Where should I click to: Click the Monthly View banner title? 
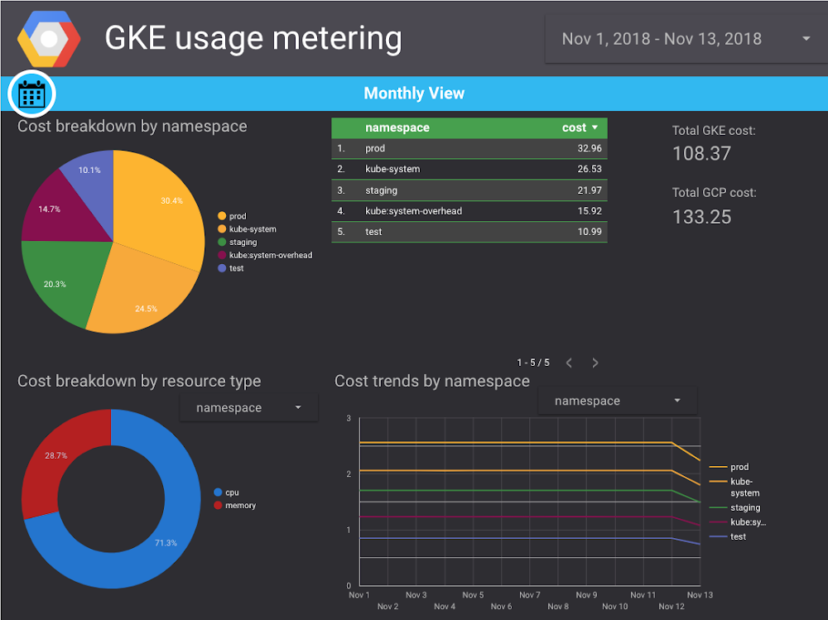pos(414,94)
